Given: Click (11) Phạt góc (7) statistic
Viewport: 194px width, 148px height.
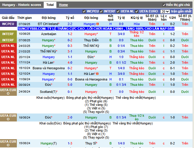Looking at the screenshot, I should 96,127.
